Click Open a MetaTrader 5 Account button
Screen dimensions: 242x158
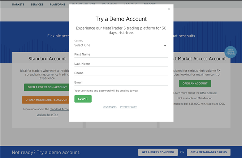pos(46,100)
